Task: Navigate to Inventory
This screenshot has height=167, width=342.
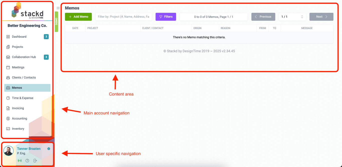Action: pos(27,129)
